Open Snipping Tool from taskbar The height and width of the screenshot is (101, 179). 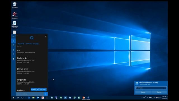pos(65,98)
